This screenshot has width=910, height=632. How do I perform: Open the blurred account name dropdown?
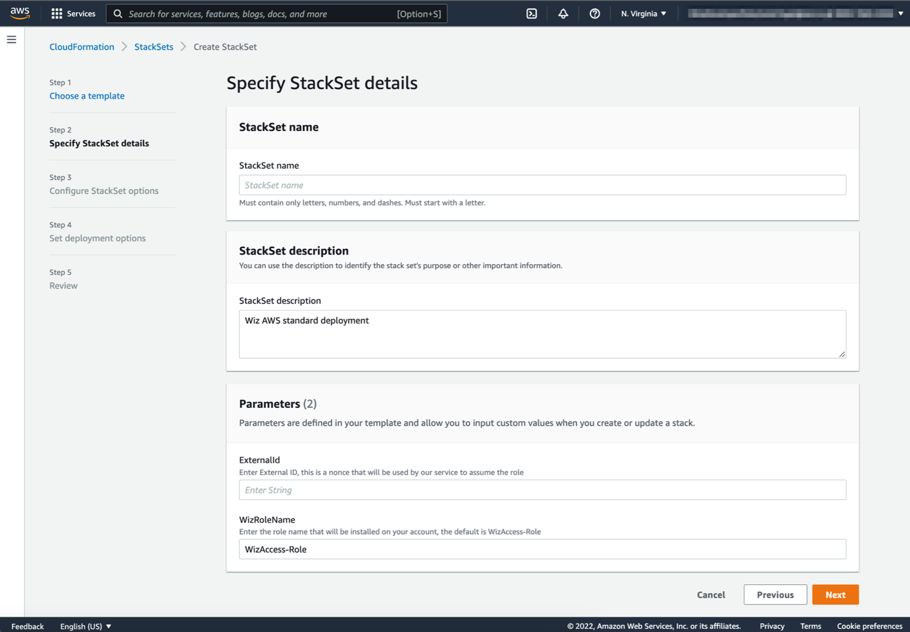click(x=795, y=13)
